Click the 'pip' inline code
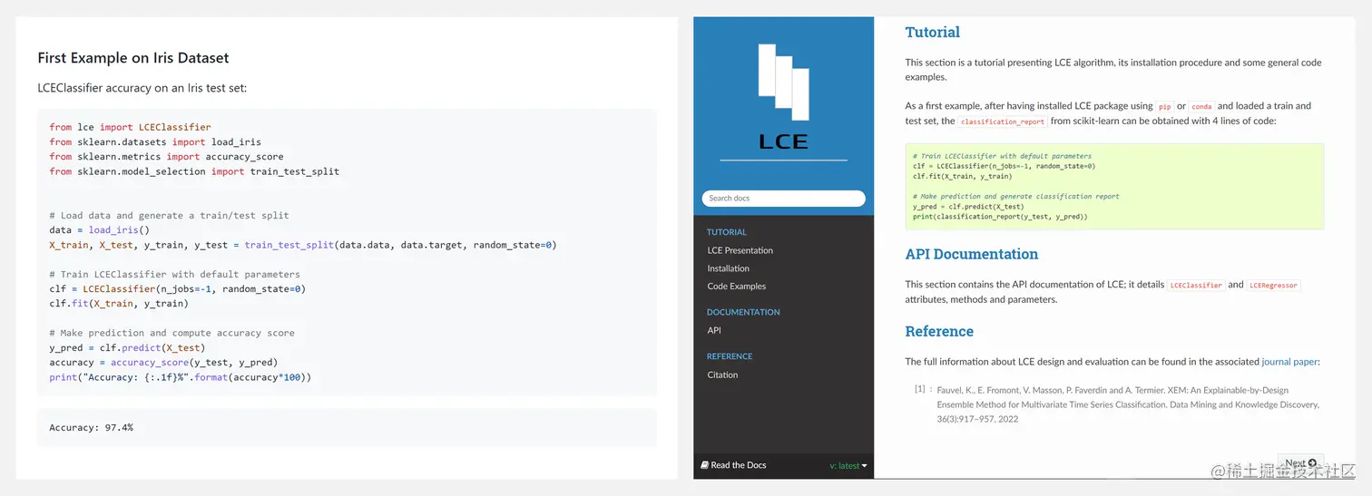Image resolution: width=1372 pixels, height=496 pixels. pyautogui.click(x=1163, y=106)
